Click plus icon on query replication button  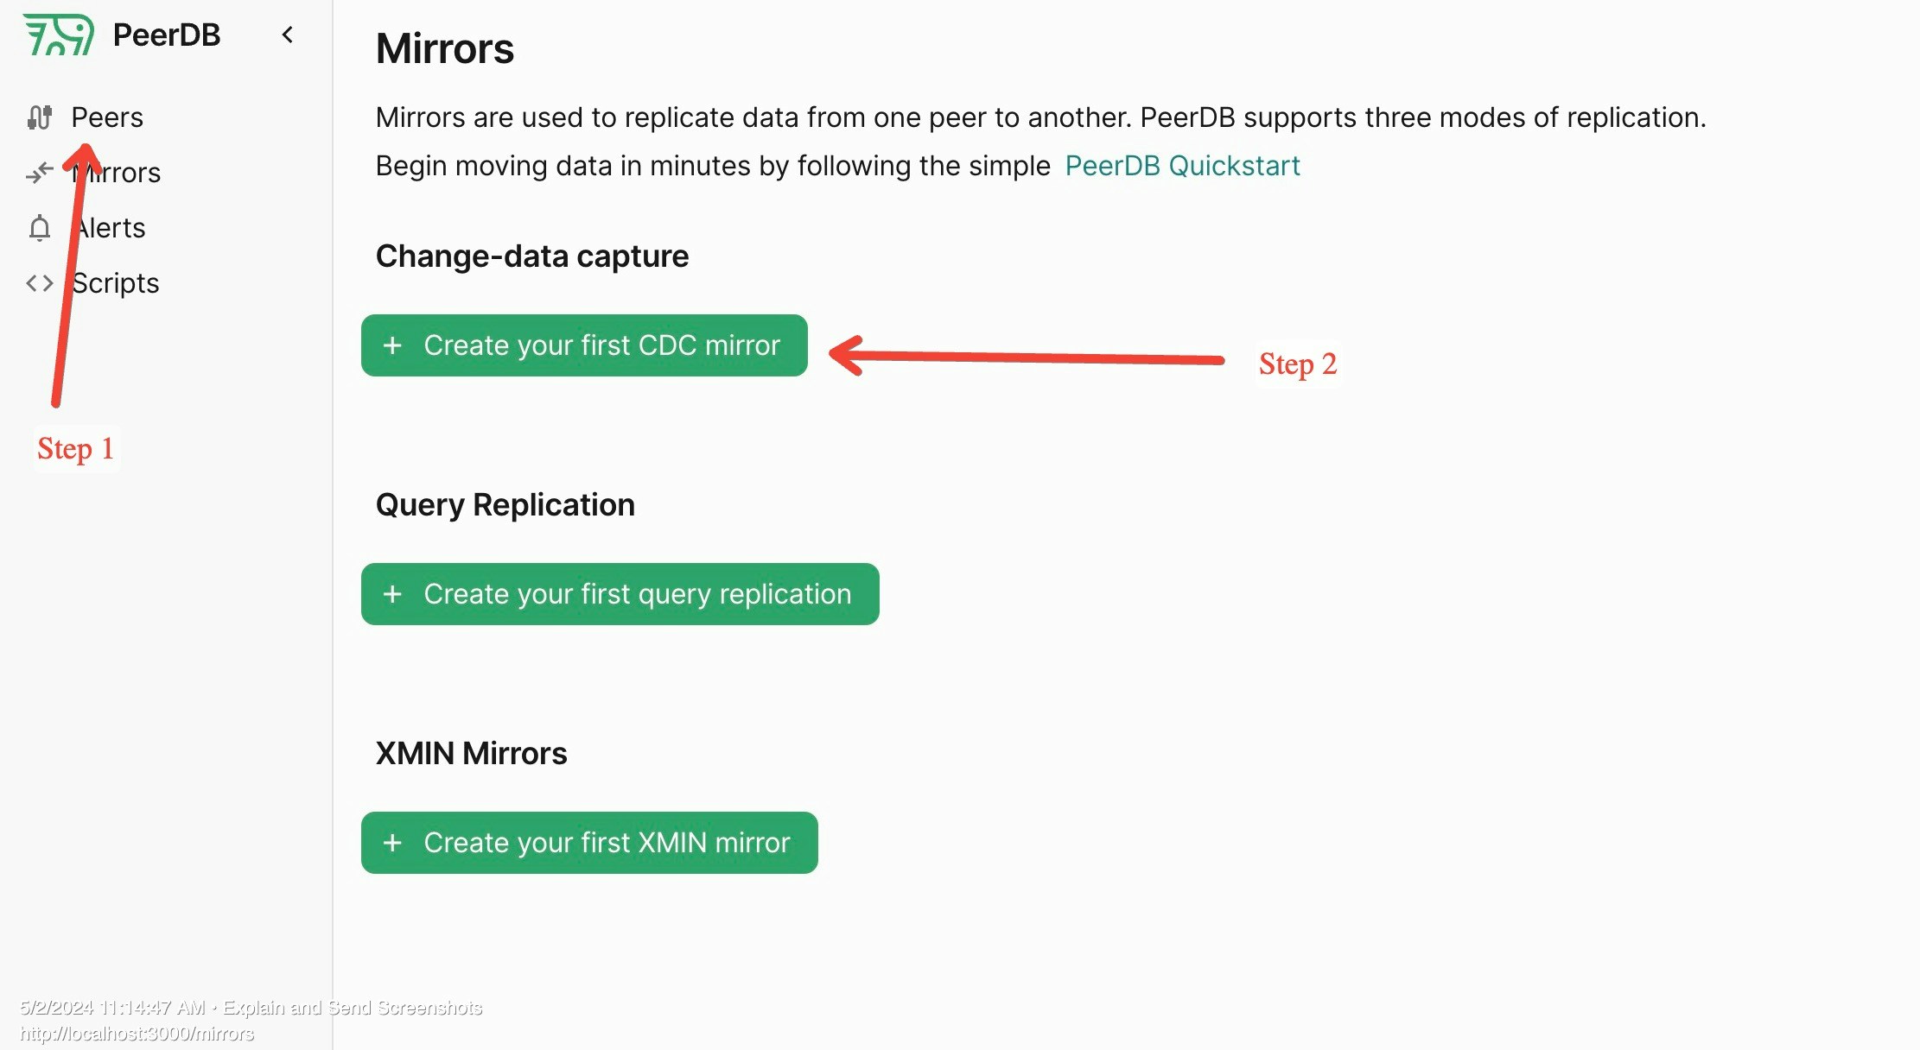tap(392, 594)
